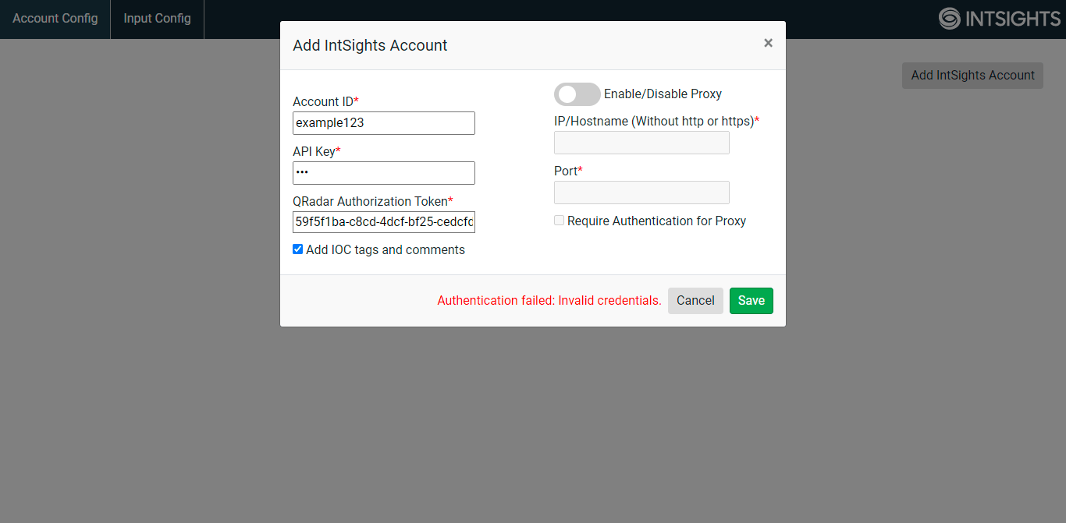Click the Add IntSights Account dialog title

tap(370, 45)
